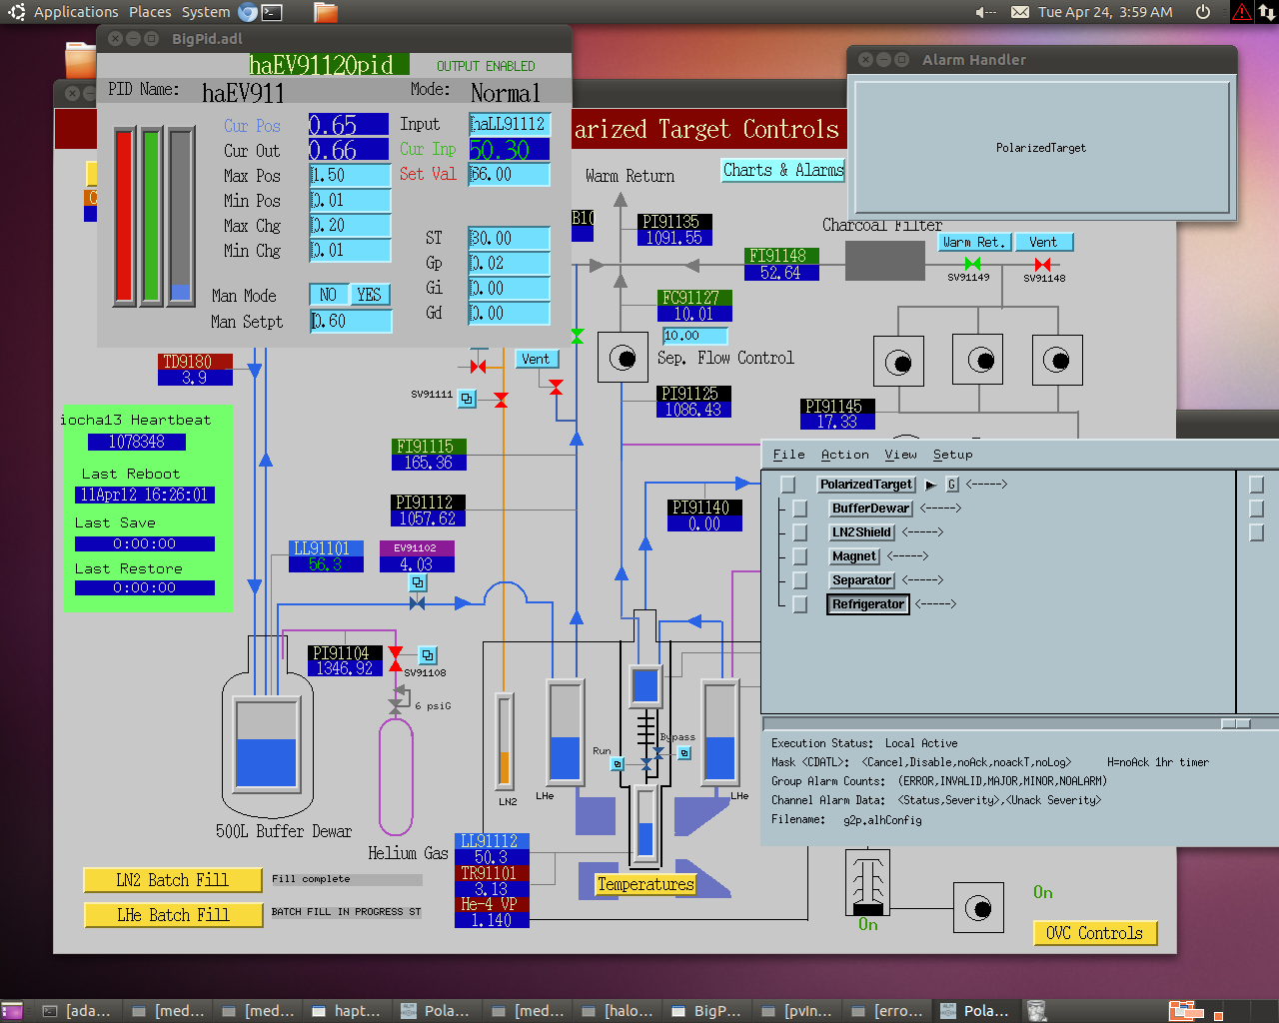Toggle the Separator alarm checkbox
Viewport: 1279px width, 1023px height.
[799, 580]
